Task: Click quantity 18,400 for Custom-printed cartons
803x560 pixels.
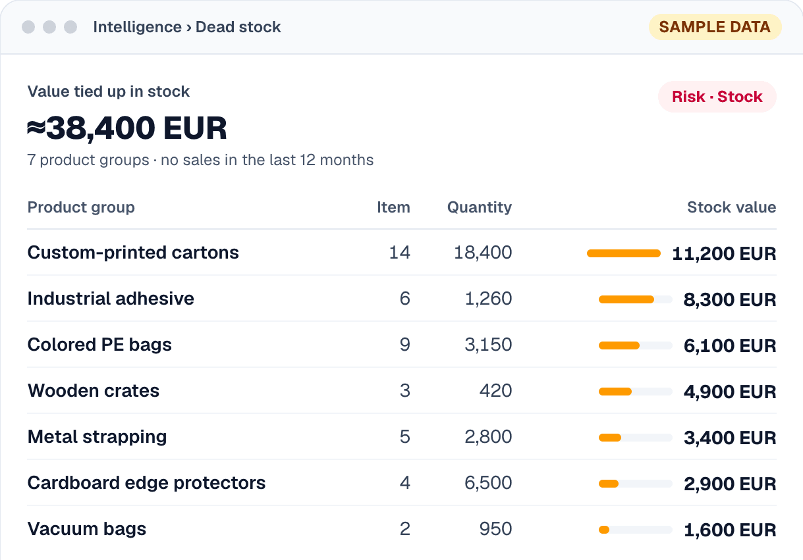Action: click(x=483, y=253)
